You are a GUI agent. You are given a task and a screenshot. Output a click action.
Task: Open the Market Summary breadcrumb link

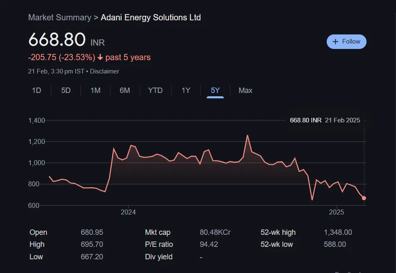click(x=60, y=17)
